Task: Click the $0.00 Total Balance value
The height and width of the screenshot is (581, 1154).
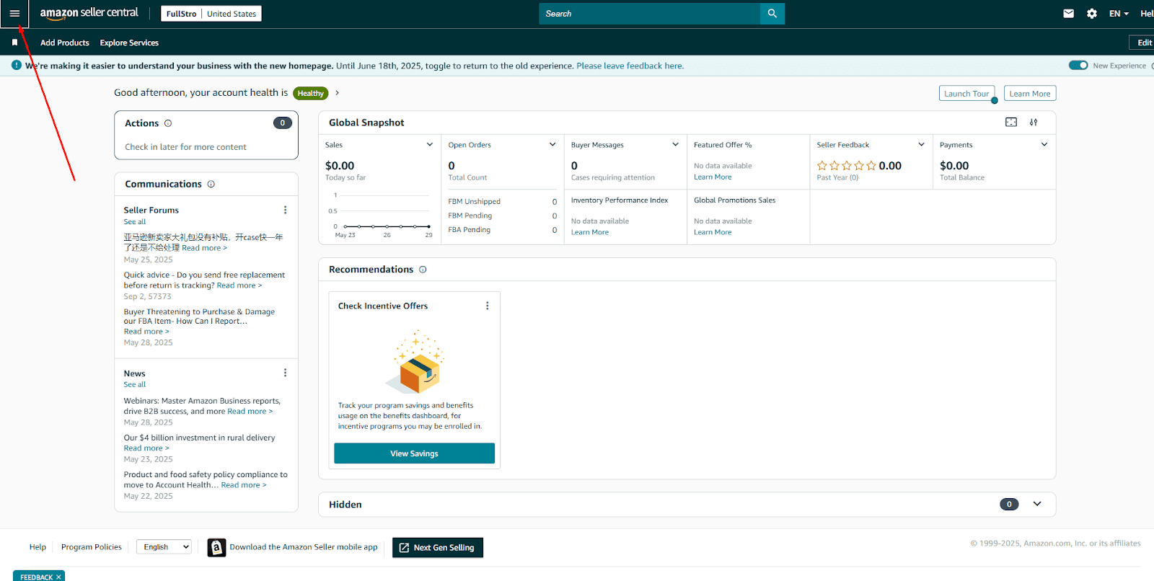Action: 954,166
